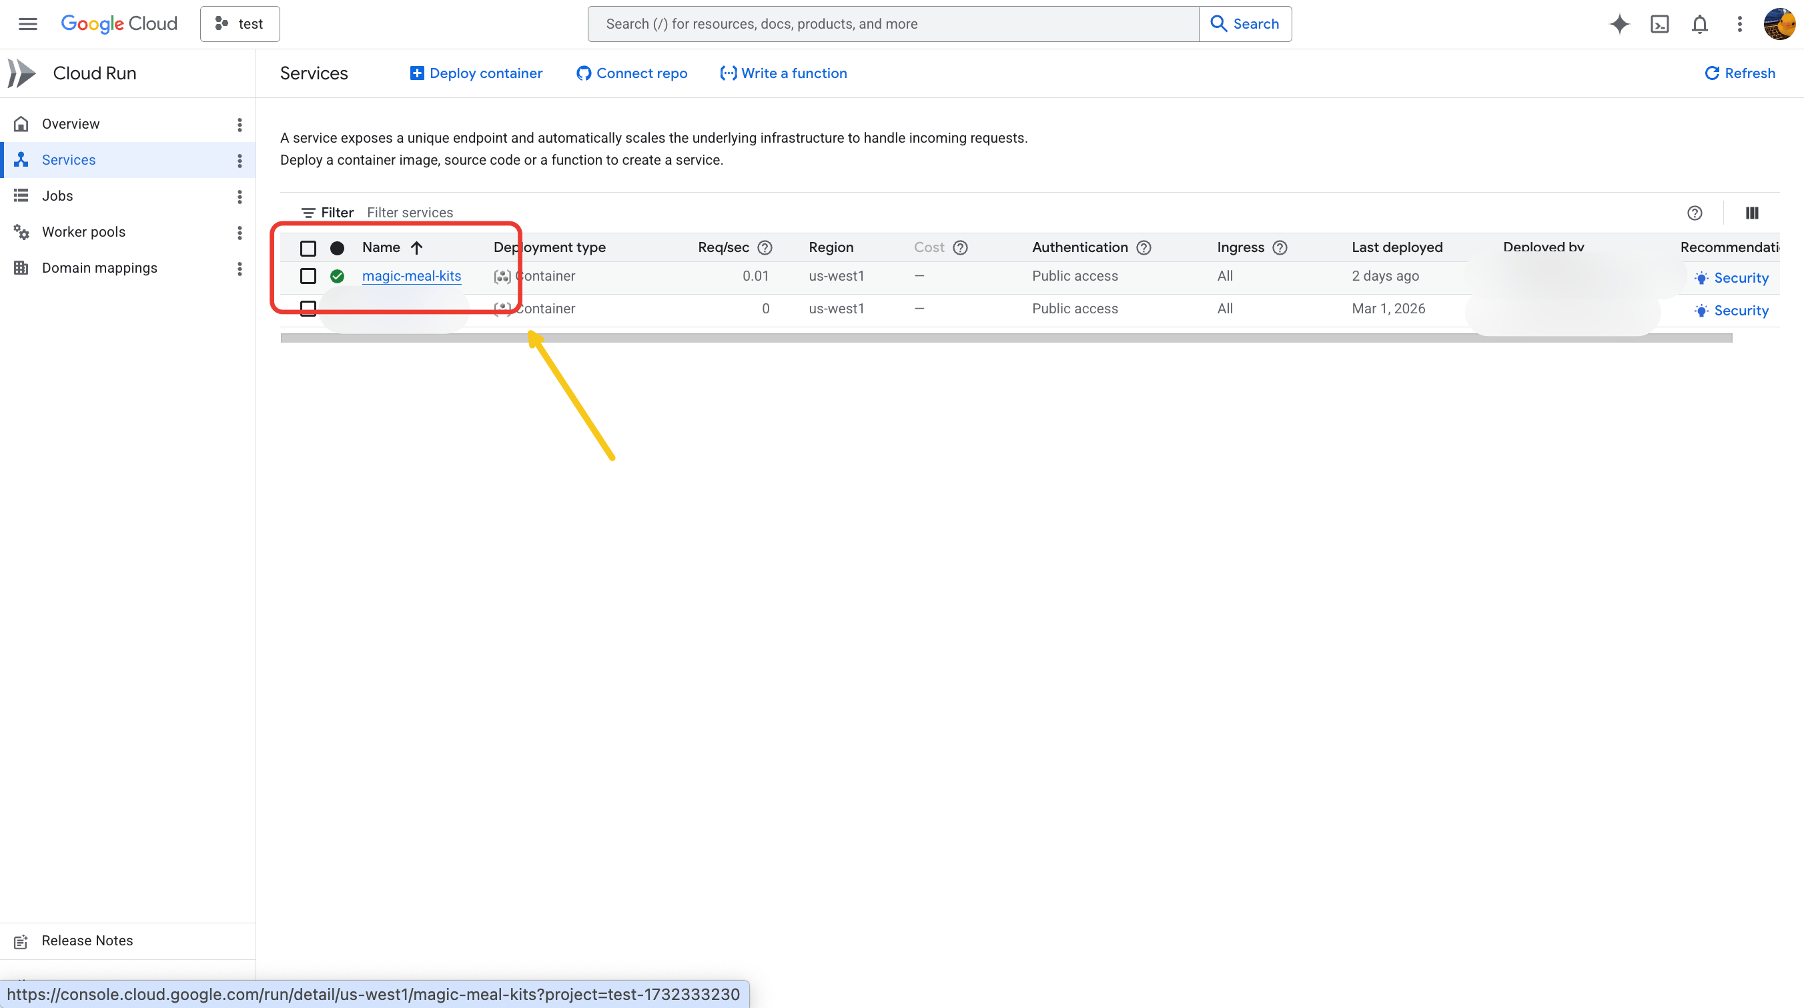Open the main navigation hamburger menu

pyautogui.click(x=27, y=24)
